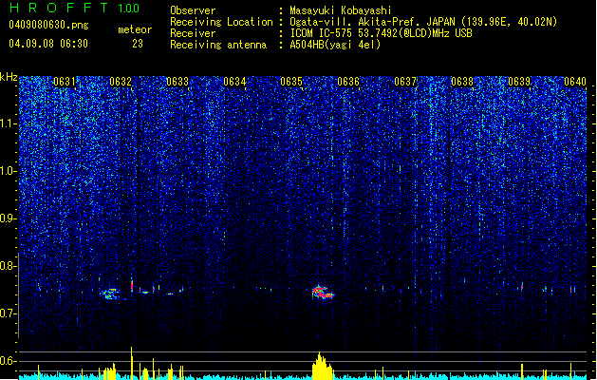Click the tall yellow power spike at 0632

click(131, 363)
